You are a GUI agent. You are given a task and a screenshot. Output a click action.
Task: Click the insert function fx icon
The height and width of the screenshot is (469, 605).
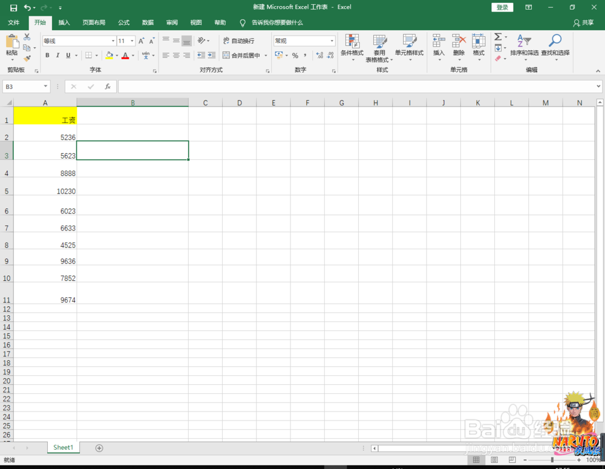click(x=108, y=87)
